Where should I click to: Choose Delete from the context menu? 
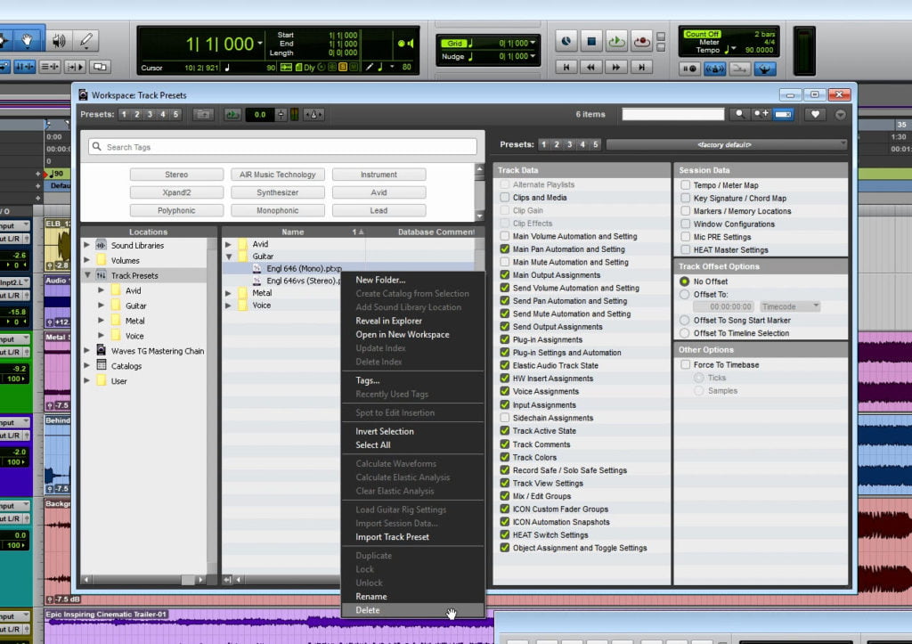(412, 610)
